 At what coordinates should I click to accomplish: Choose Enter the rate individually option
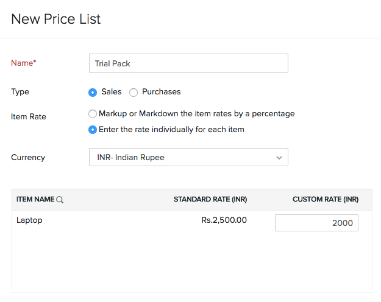pyautogui.click(x=93, y=130)
